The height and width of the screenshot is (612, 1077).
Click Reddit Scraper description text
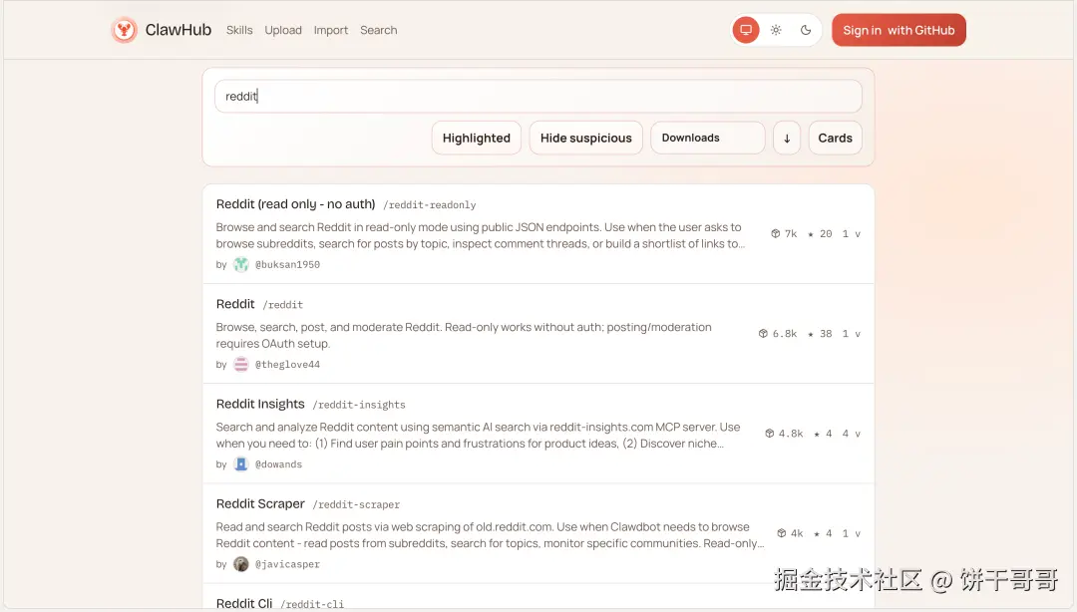click(490, 535)
